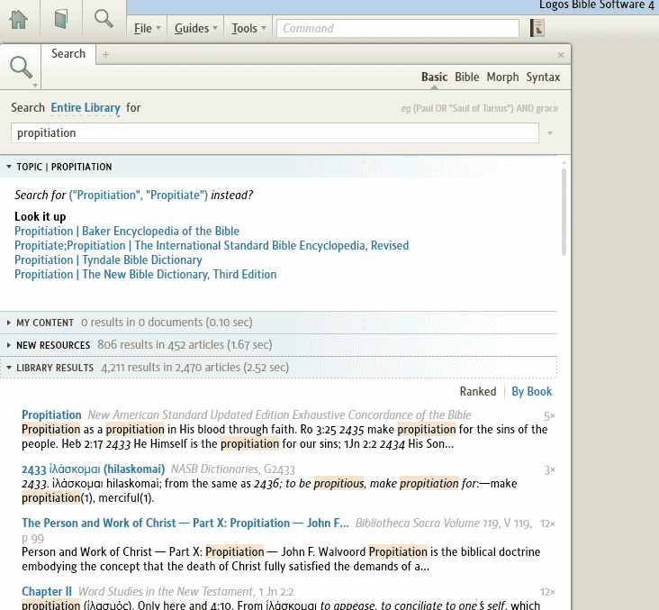659x610 pixels.
Task: Click the search panel magnifier icon
Action: (x=21, y=67)
